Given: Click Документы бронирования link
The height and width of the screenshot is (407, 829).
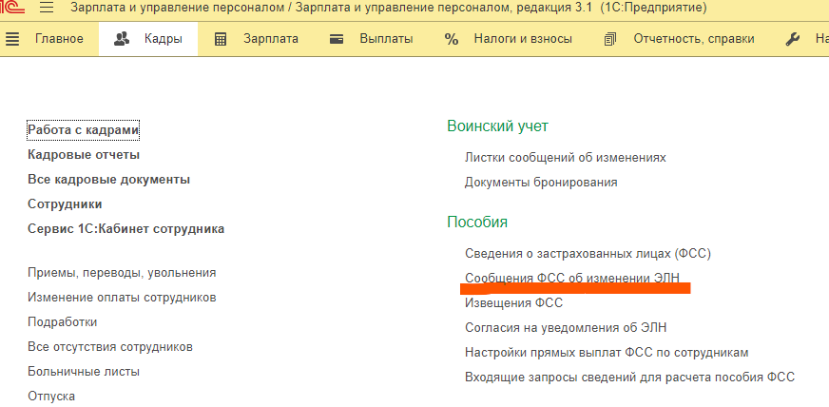Looking at the screenshot, I should tap(541, 182).
